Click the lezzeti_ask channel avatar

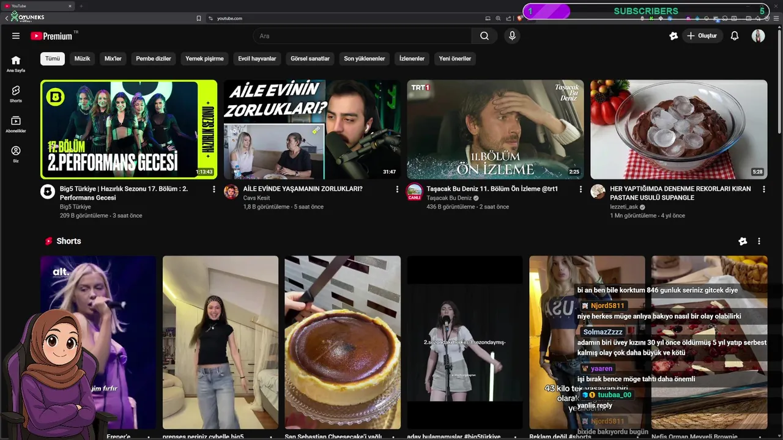pyautogui.click(x=598, y=192)
